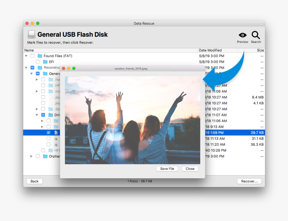Click the file icon in the highlighted row

coord(56,133)
